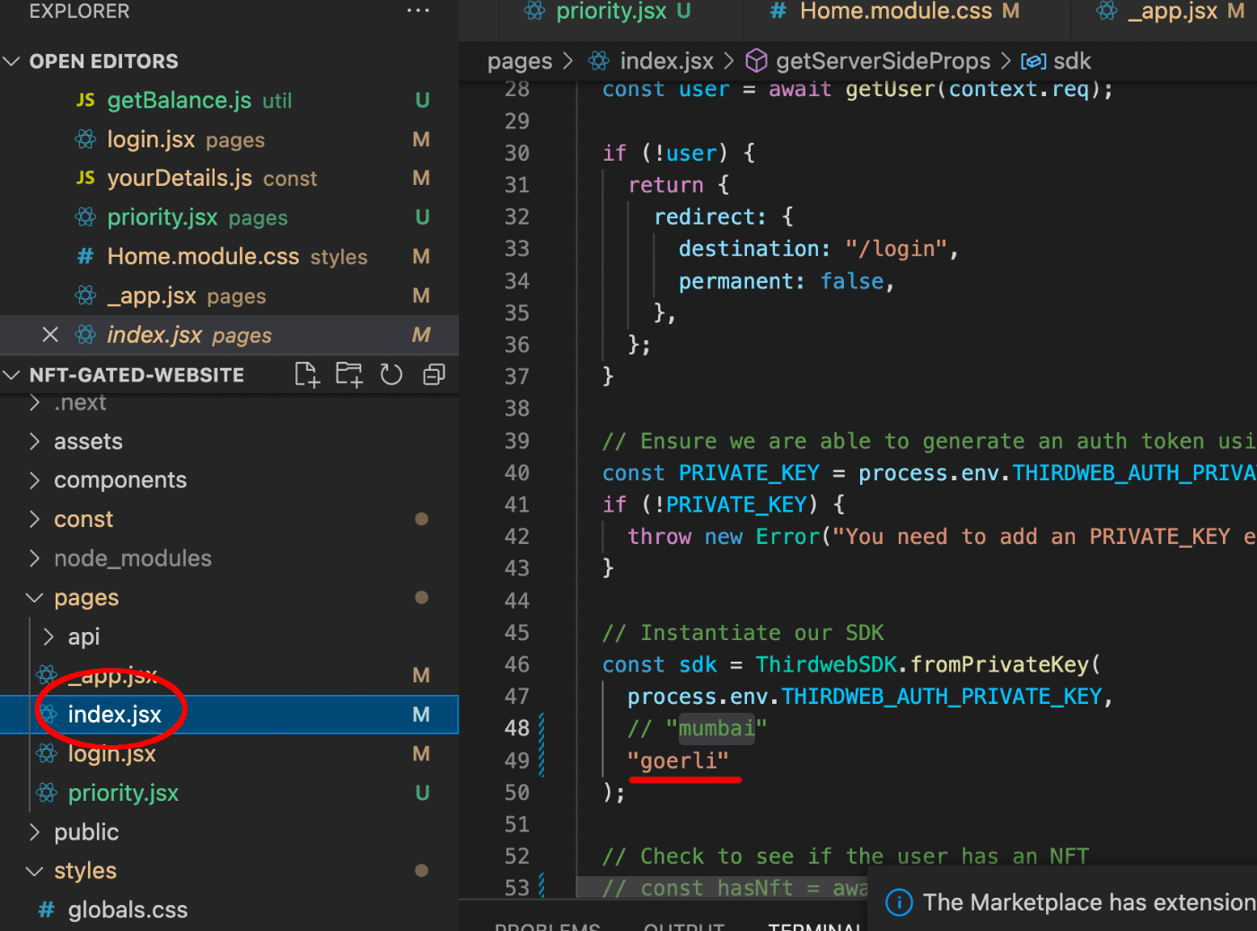Collapse the styles folder
1257x931 pixels.
click(x=35, y=871)
